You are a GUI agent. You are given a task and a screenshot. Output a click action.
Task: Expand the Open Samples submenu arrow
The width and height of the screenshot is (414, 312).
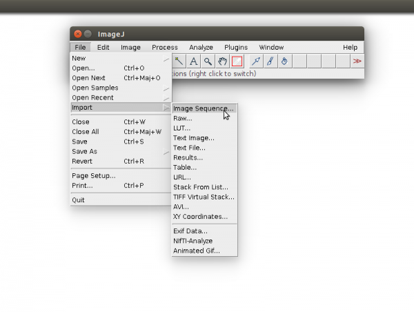pos(166,88)
